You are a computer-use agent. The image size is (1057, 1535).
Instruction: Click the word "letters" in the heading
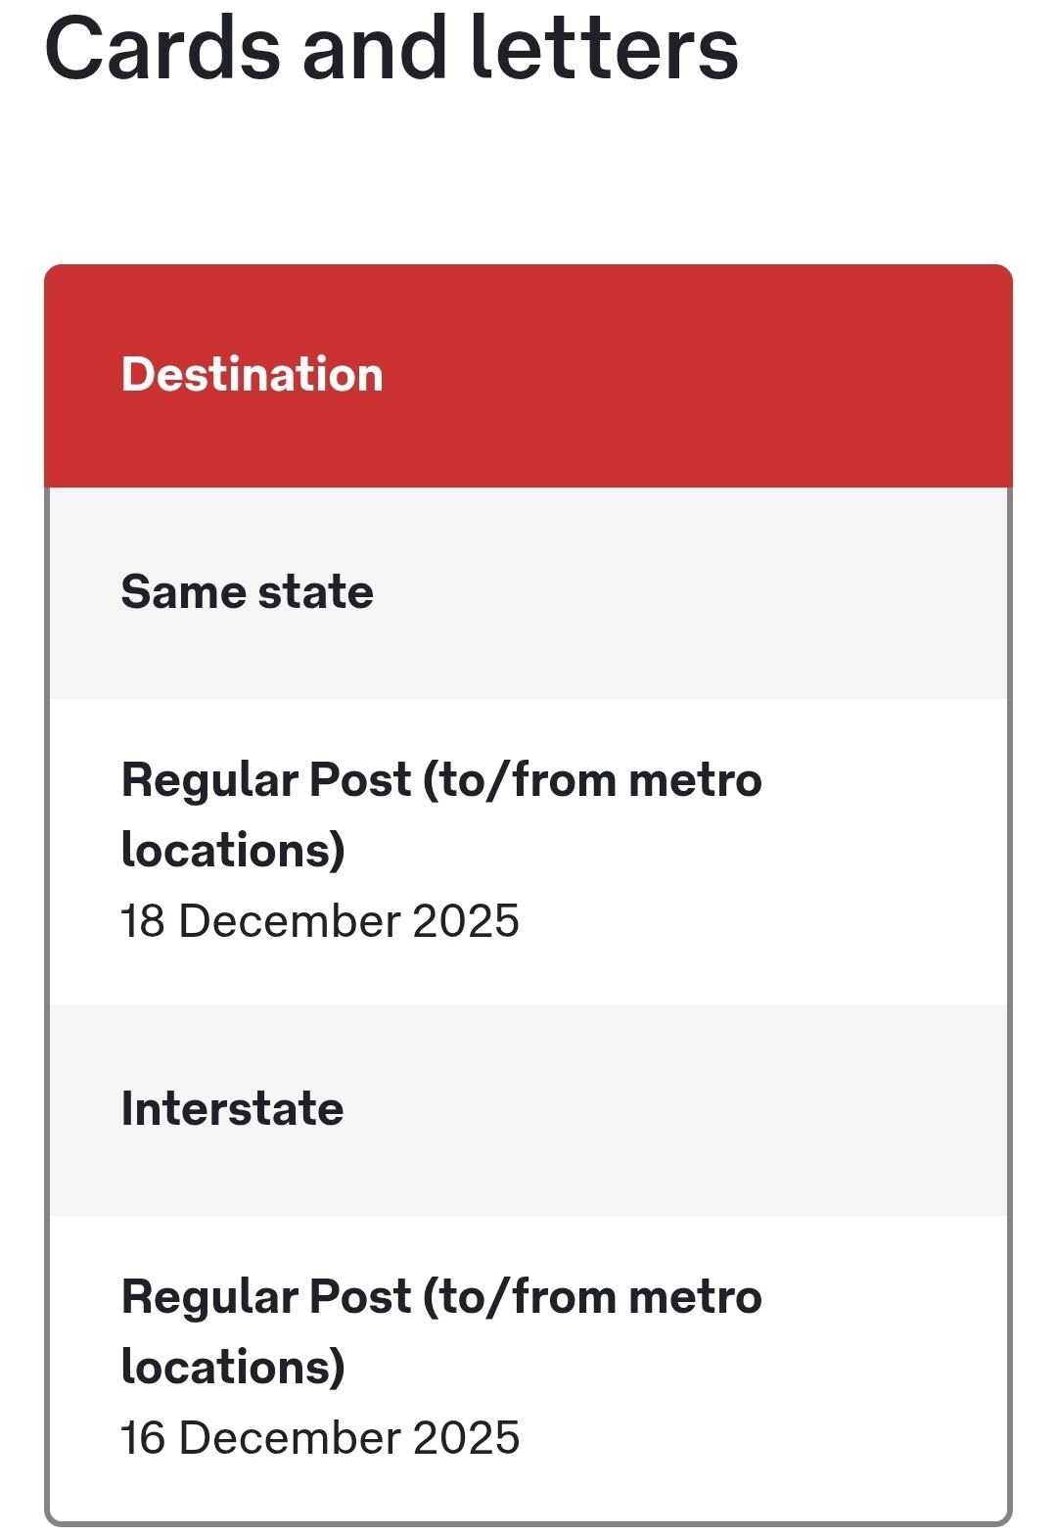pos(605,49)
